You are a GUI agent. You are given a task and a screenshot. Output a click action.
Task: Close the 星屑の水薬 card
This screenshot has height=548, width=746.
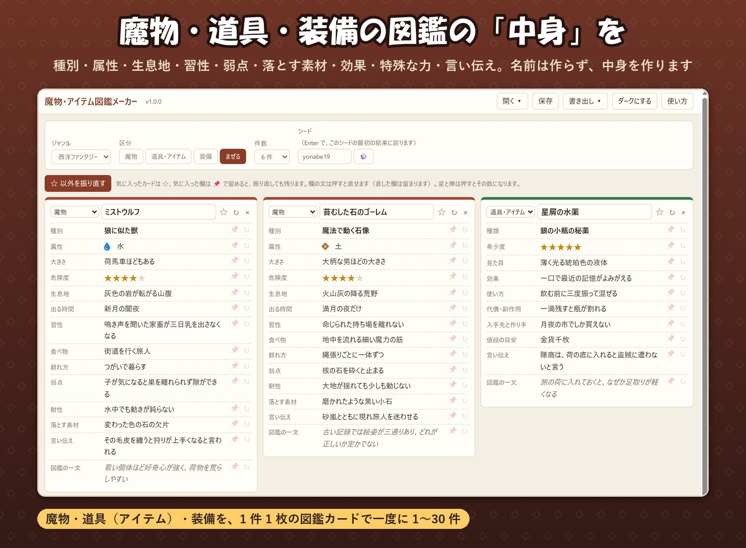[x=684, y=212]
